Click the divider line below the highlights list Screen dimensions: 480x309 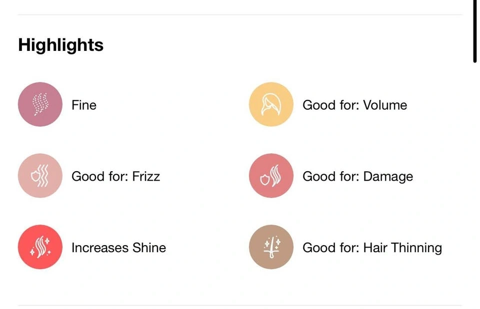point(240,305)
